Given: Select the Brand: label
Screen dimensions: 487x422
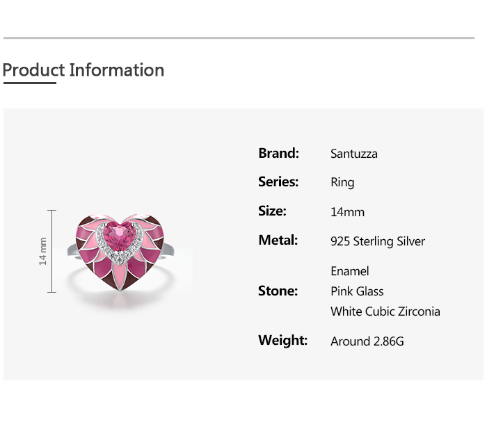Looking at the screenshot, I should [278, 153].
